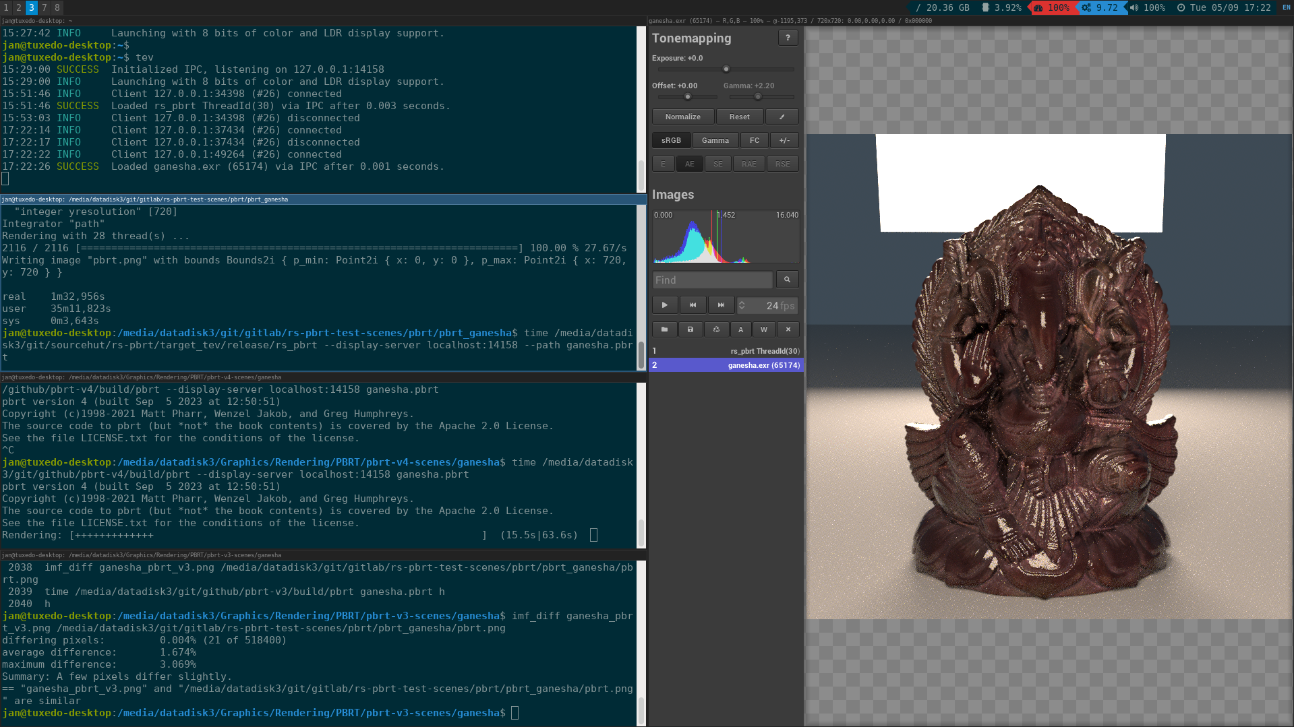Select the RAE error metric

748,164
